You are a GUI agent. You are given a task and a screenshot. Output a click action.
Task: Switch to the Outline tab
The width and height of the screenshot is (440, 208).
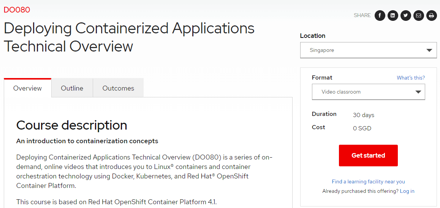click(72, 88)
